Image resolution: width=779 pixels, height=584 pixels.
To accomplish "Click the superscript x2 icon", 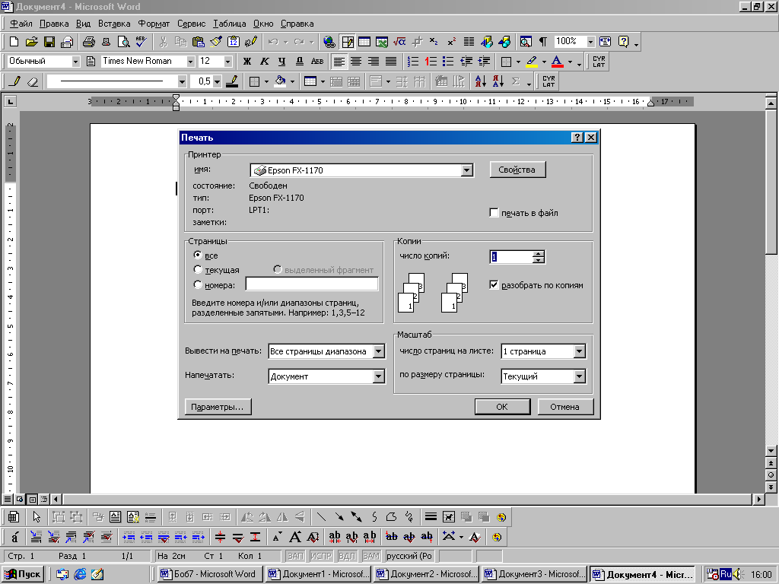I will tap(451, 42).
